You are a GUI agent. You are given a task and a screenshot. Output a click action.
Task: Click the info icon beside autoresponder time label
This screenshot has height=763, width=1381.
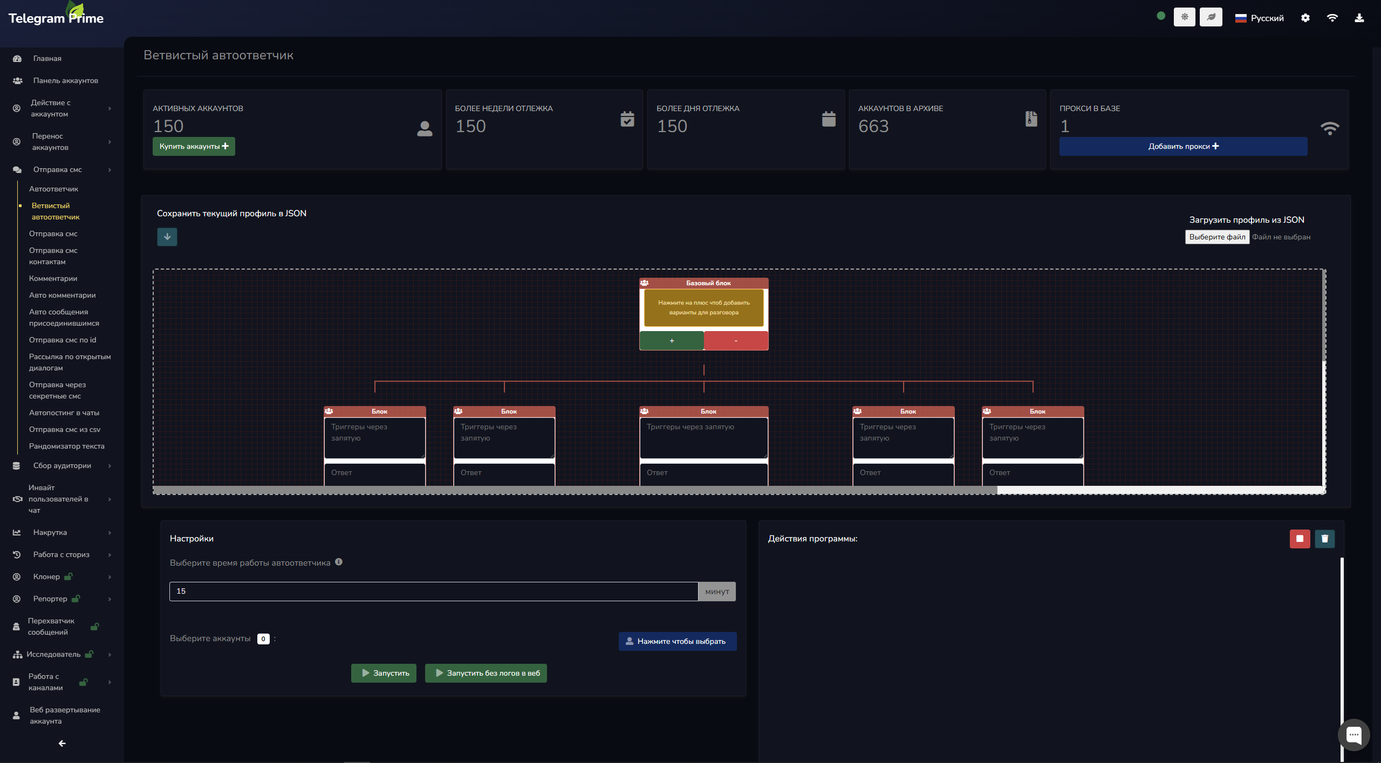[x=339, y=562]
